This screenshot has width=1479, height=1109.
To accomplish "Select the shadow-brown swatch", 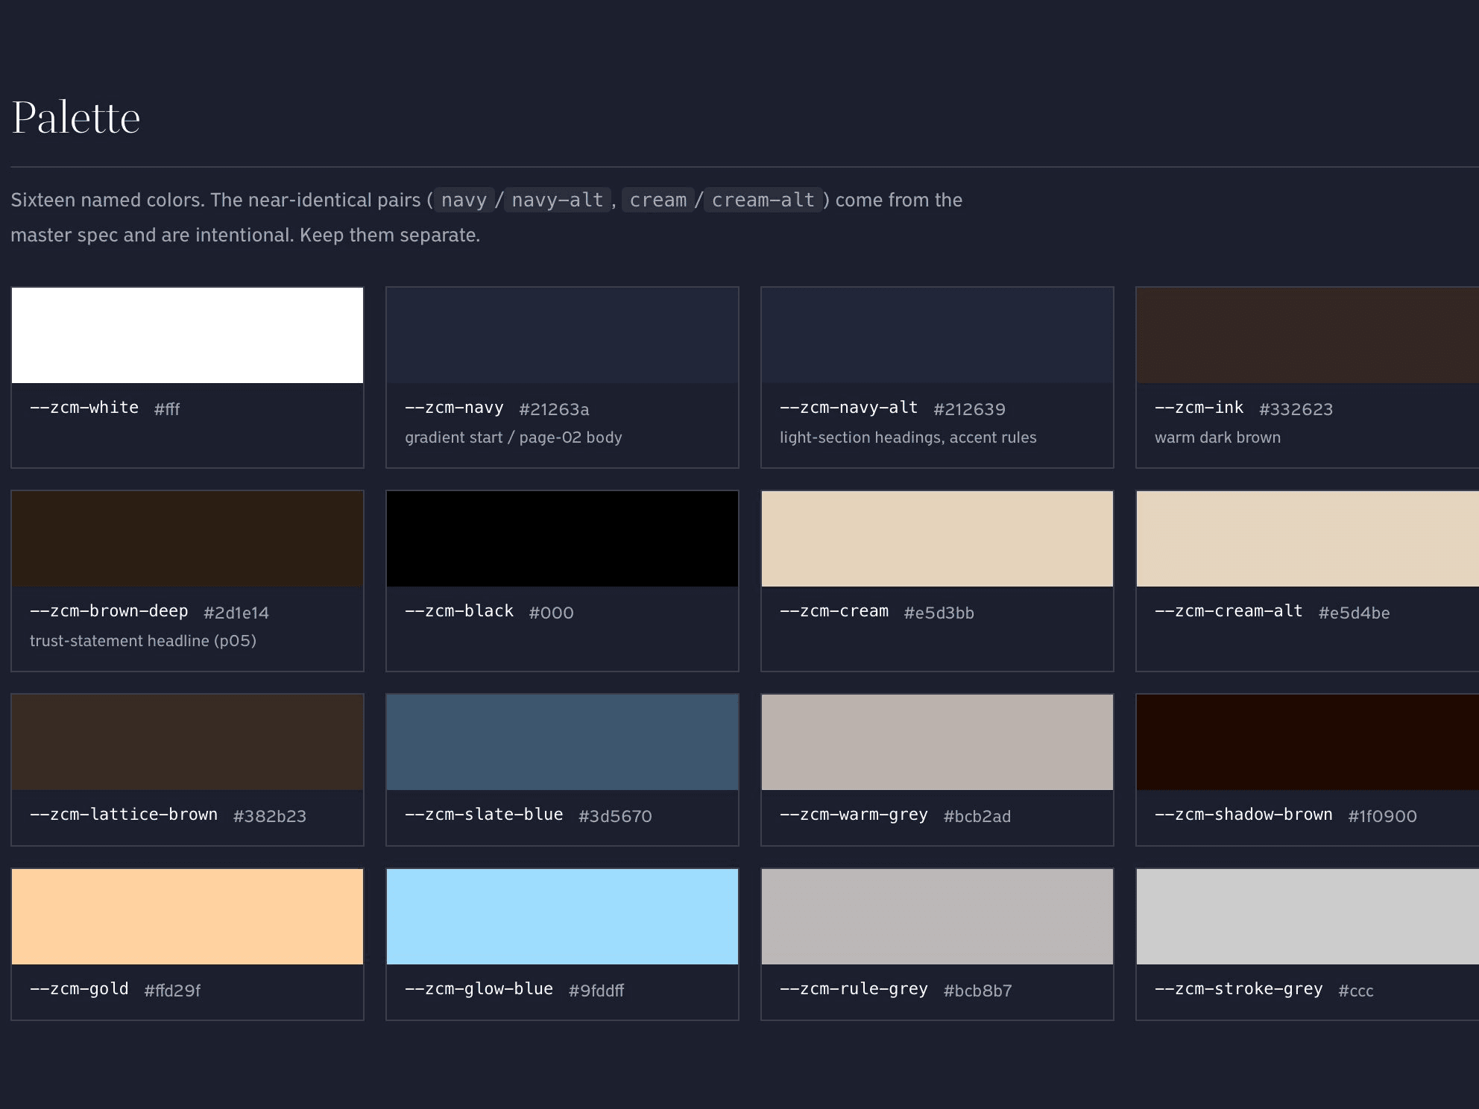I will (1308, 742).
